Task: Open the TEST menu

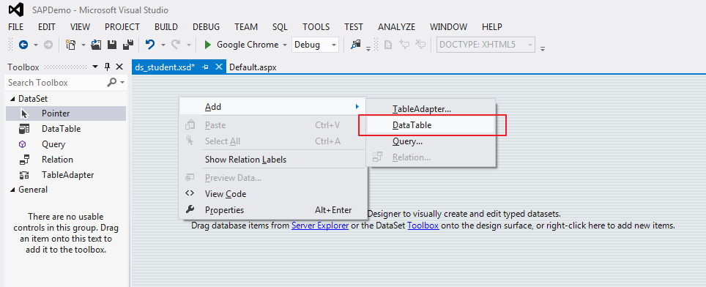Action: pyautogui.click(x=354, y=27)
